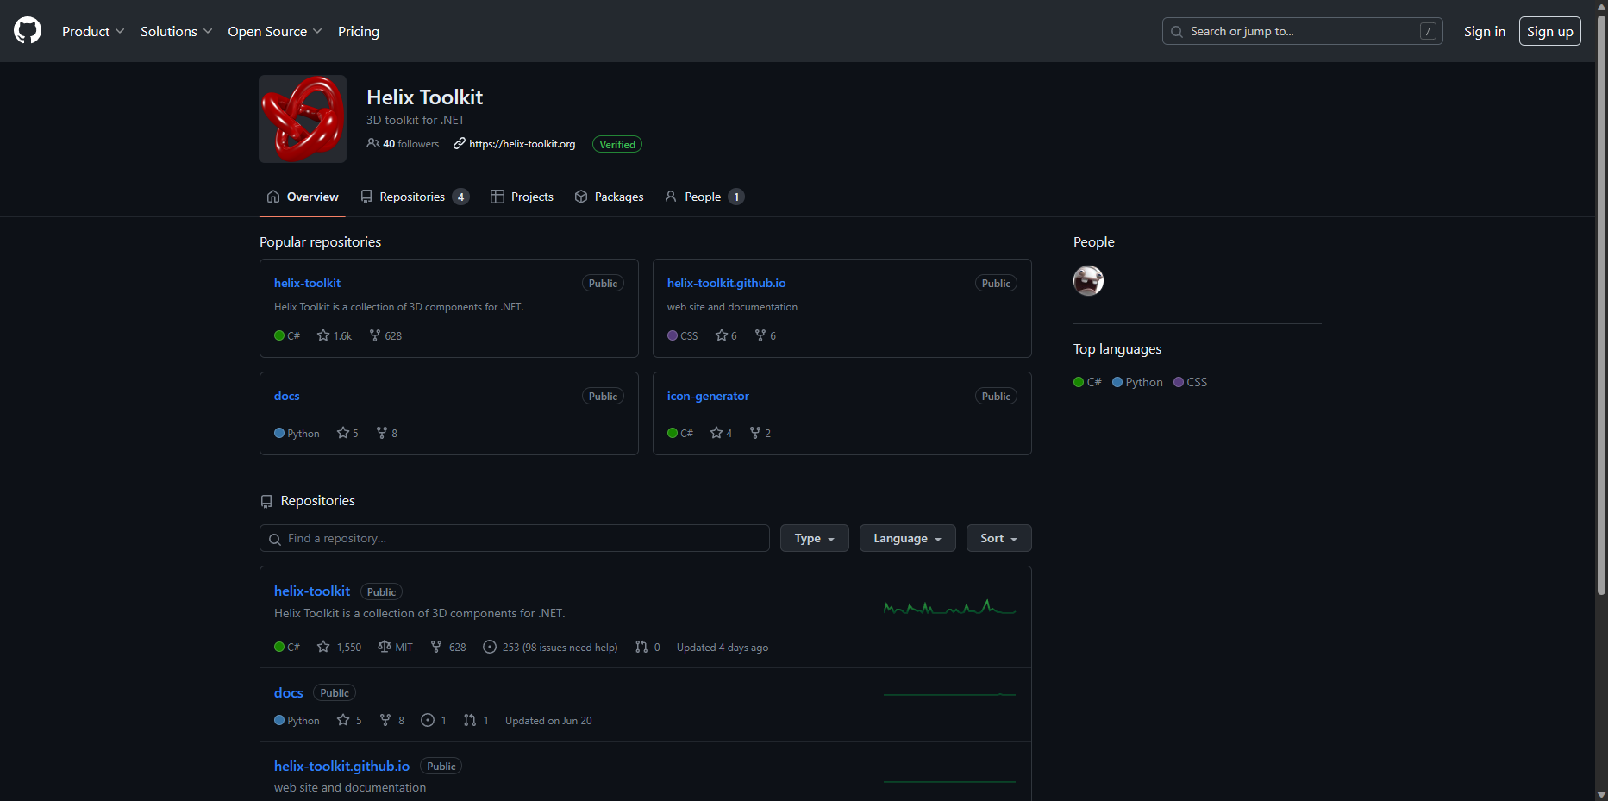Click the slash shortcut key icon in search
The width and height of the screenshot is (1608, 801).
[1428, 31]
